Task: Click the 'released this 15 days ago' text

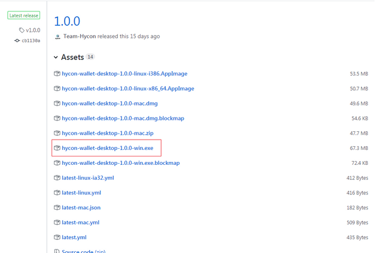Action: pyautogui.click(x=129, y=36)
